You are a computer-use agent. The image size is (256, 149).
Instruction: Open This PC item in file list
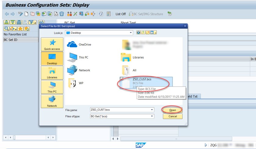(x=78, y=57)
